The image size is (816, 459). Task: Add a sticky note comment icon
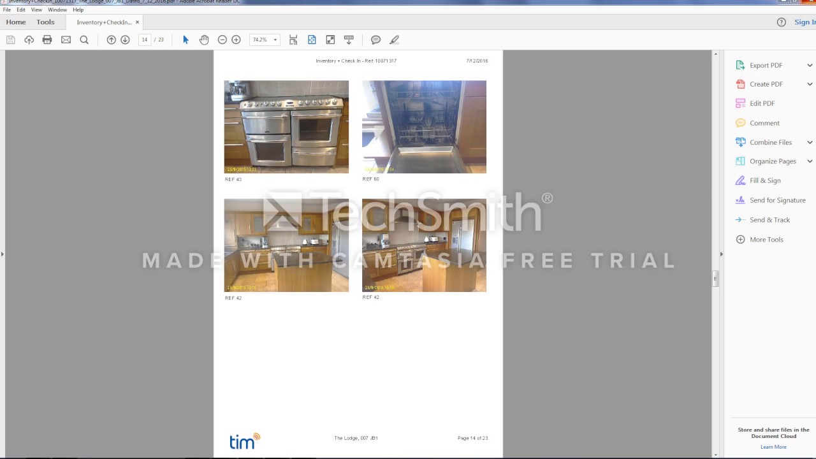[375, 40]
